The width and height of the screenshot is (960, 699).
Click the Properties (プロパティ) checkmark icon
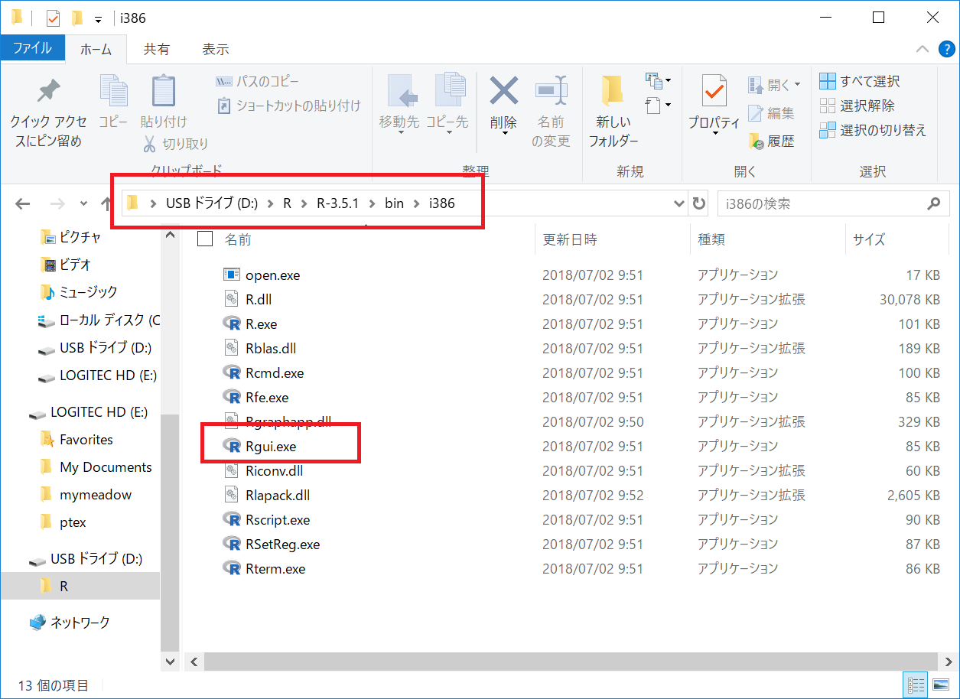click(714, 92)
